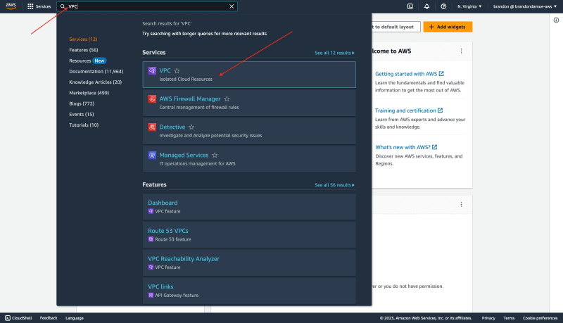Screen dimensions: 563x323
Task: Click the Detective service icon
Action: 152,127
